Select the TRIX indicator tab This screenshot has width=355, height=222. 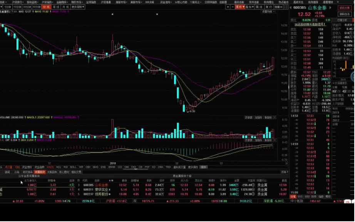click(x=168, y=167)
